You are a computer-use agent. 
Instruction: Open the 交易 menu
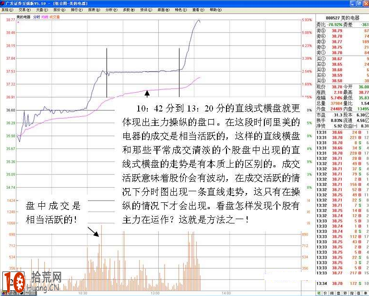coord(24,10)
